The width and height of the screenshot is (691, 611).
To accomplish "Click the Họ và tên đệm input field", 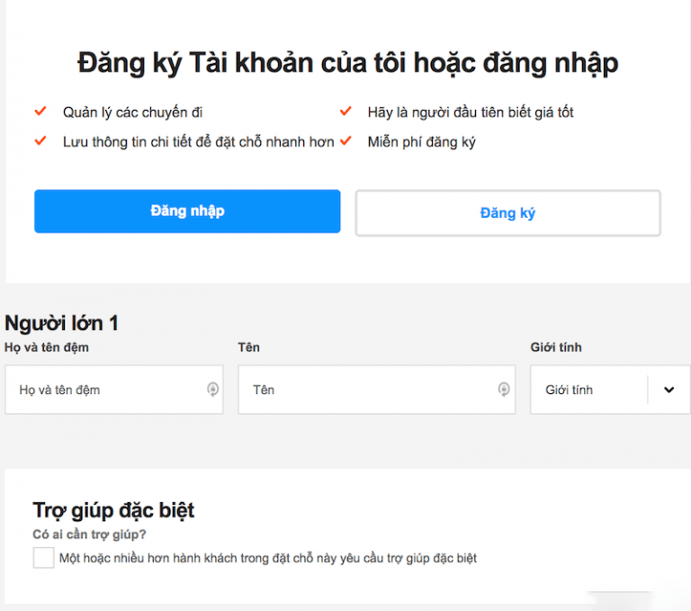I will pos(103,390).
